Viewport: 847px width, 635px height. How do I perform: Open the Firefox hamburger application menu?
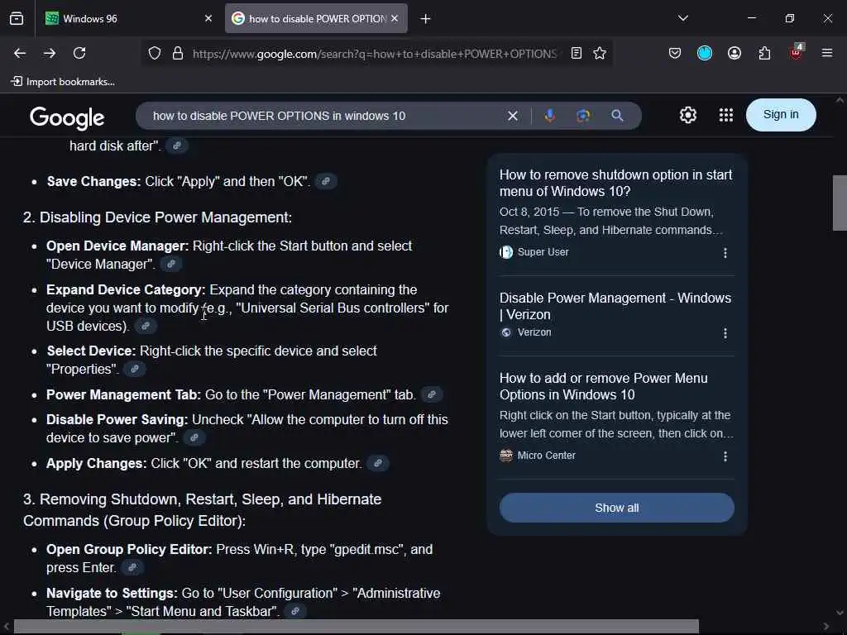[x=827, y=53]
